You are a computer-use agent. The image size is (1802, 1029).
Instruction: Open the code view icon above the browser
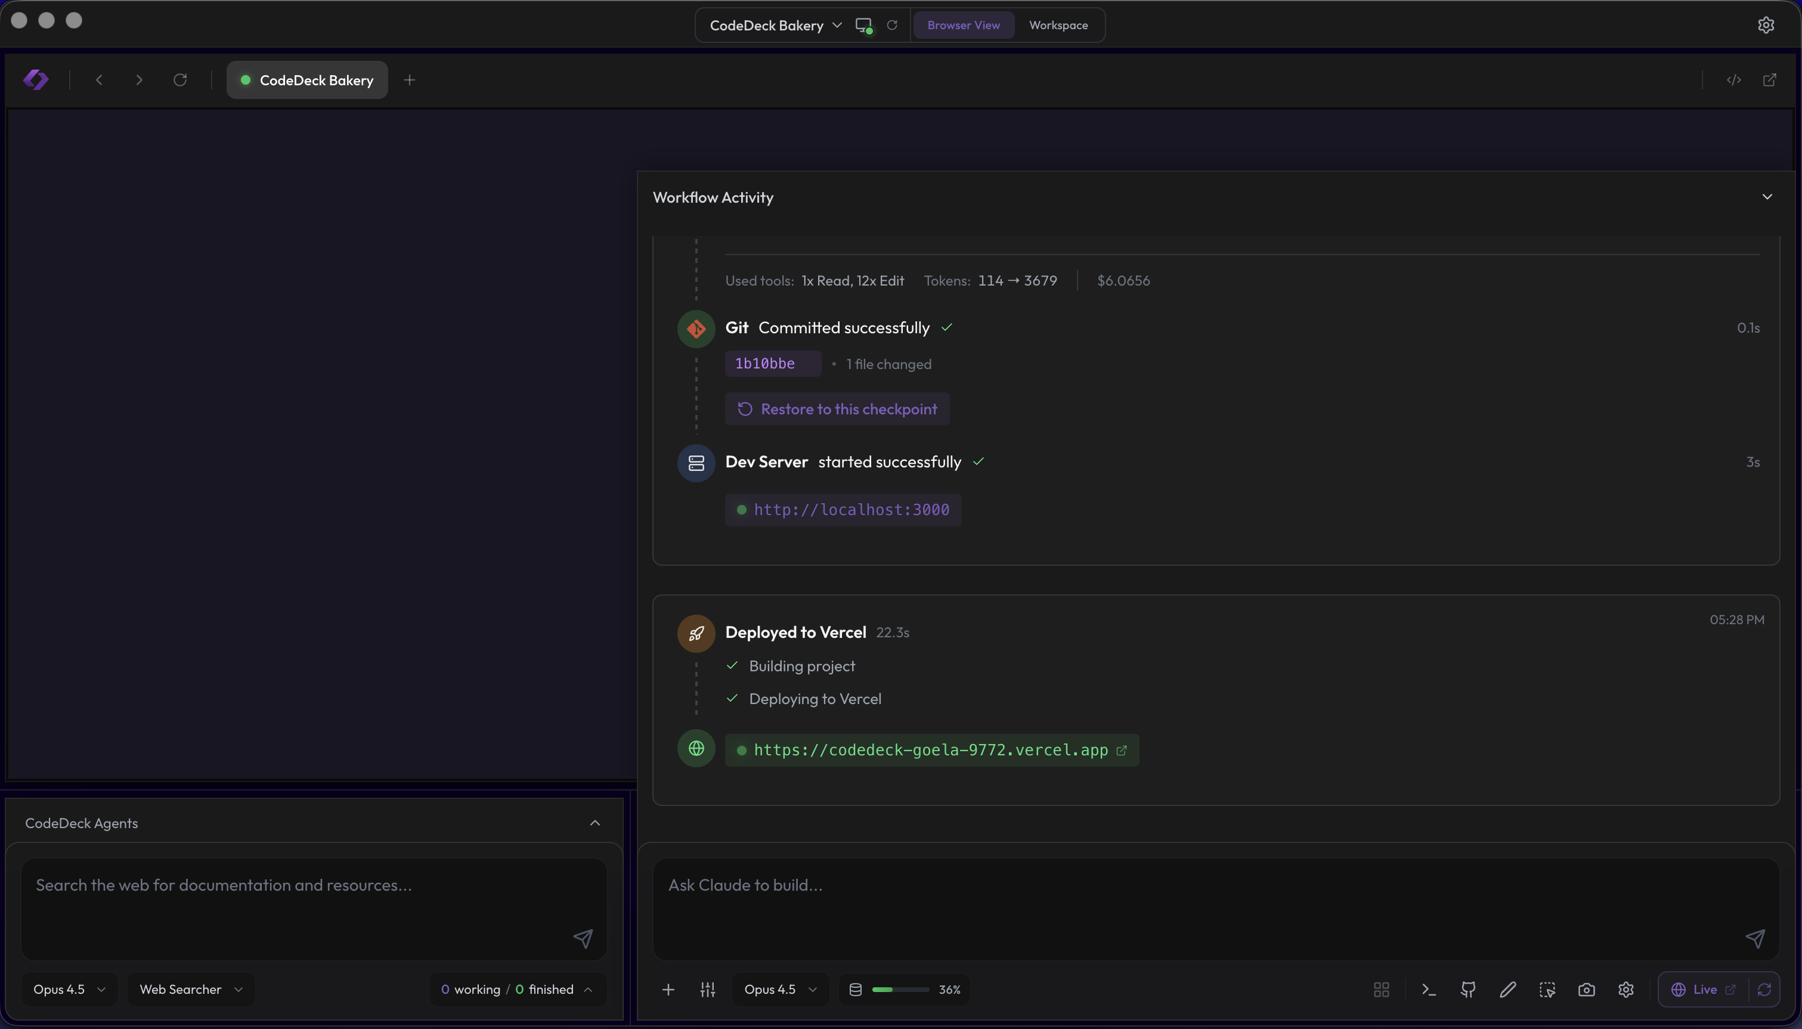pyautogui.click(x=1735, y=80)
